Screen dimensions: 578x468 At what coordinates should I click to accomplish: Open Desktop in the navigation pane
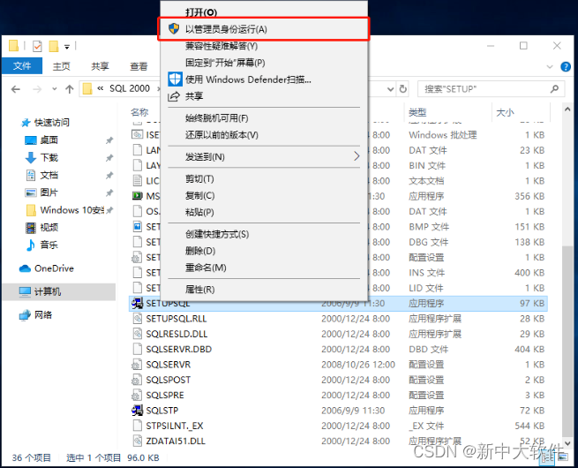[x=49, y=140]
